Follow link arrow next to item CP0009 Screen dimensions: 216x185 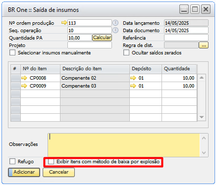[24, 86]
